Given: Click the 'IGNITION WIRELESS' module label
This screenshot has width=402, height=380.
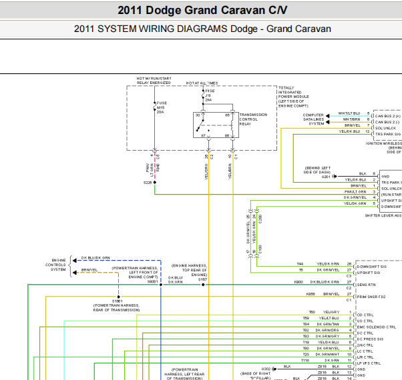Looking at the screenshot, I should point(384,143).
